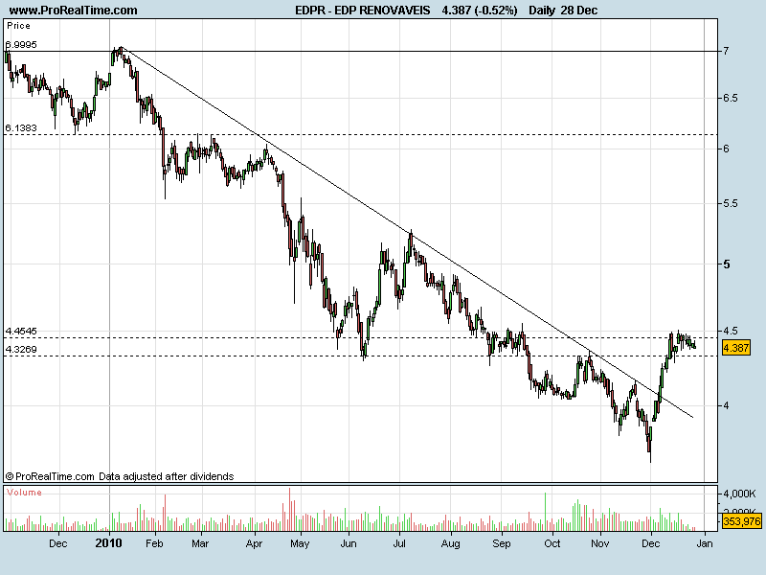Click the 4,000K volume axis label
Image resolution: width=766 pixels, height=575 pixels.
(x=739, y=494)
